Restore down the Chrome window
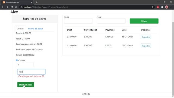174x98 pixels. click(164, 2)
